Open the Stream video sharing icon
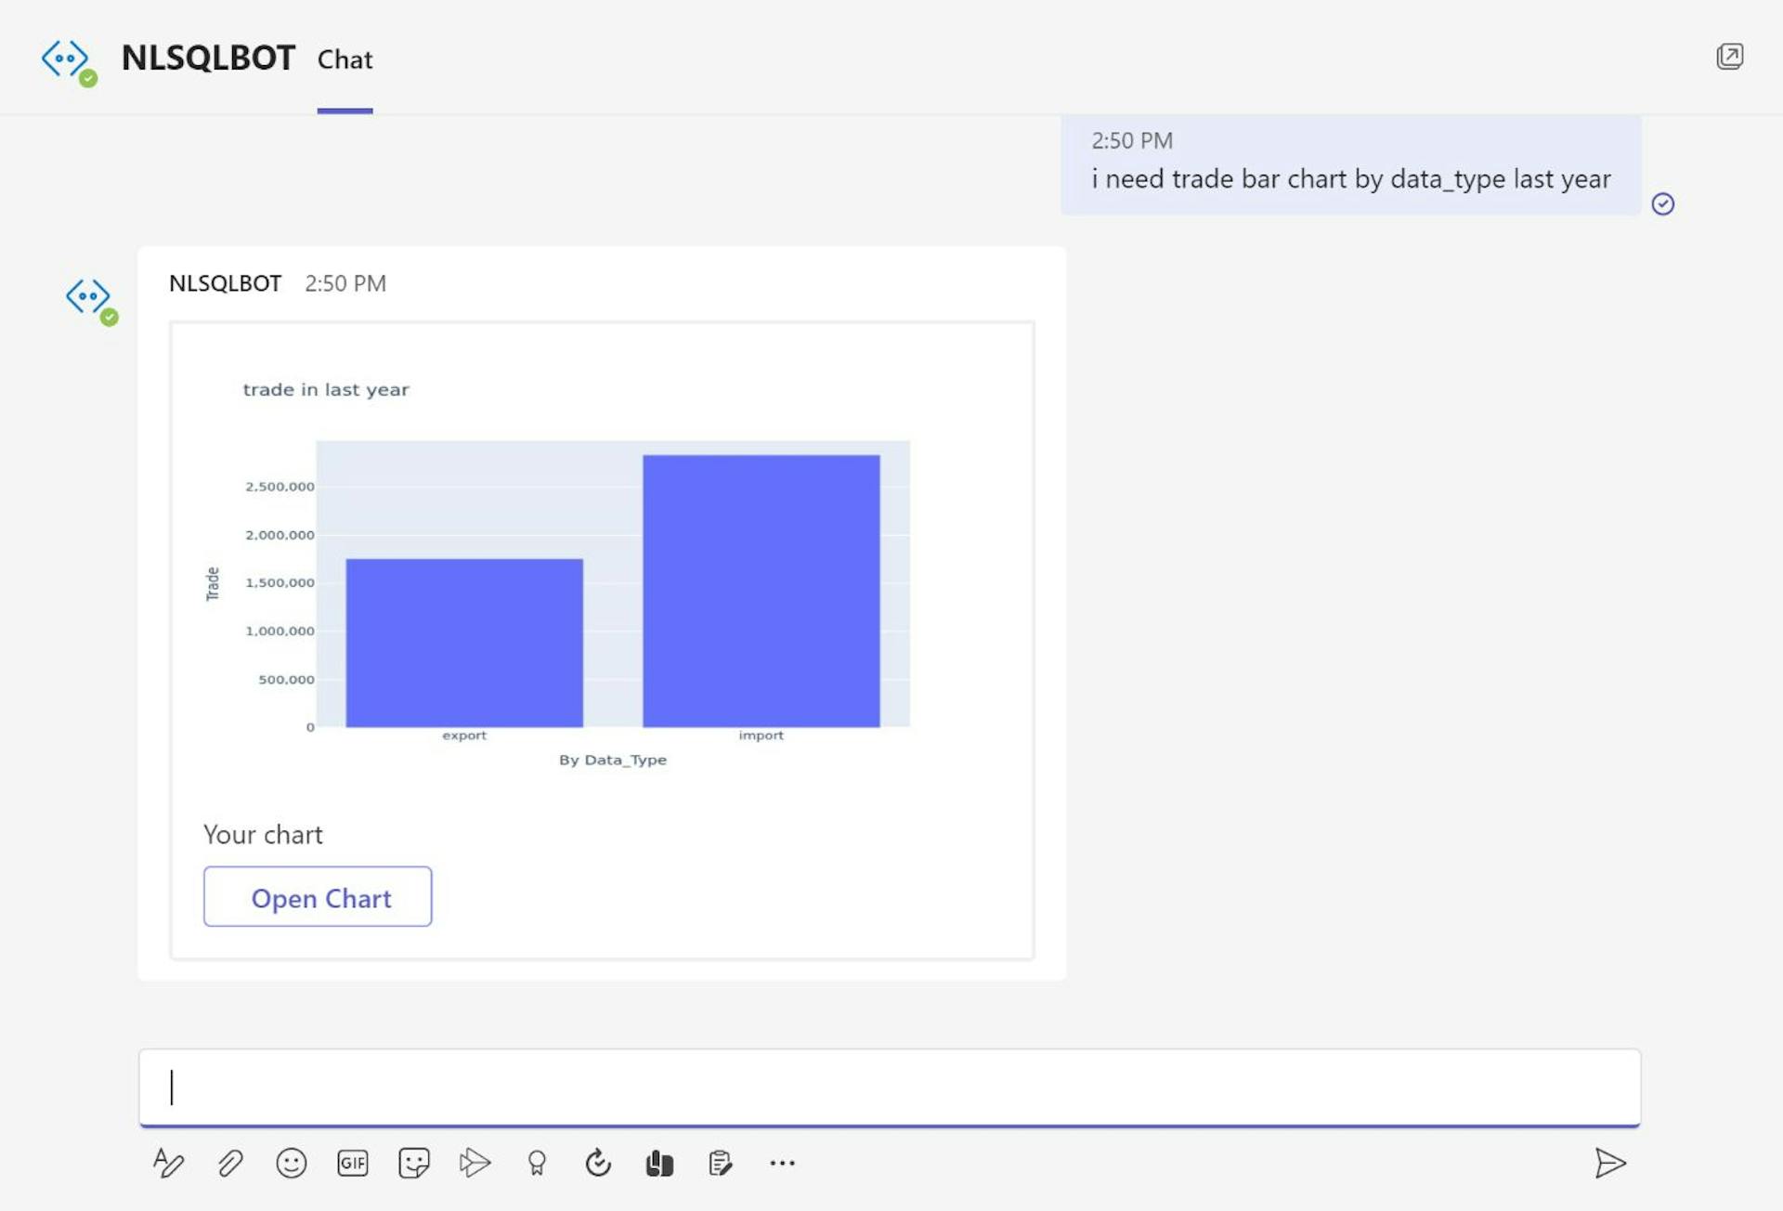The height and width of the screenshot is (1211, 1783). pos(476,1163)
